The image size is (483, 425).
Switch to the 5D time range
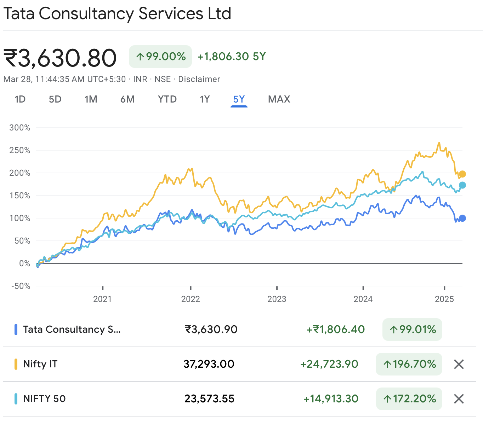[x=55, y=99]
